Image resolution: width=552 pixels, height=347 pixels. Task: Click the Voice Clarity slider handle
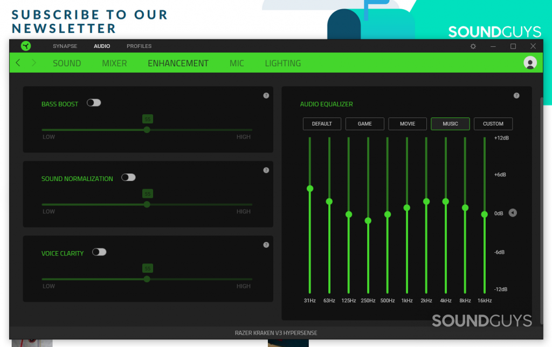[147, 279]
